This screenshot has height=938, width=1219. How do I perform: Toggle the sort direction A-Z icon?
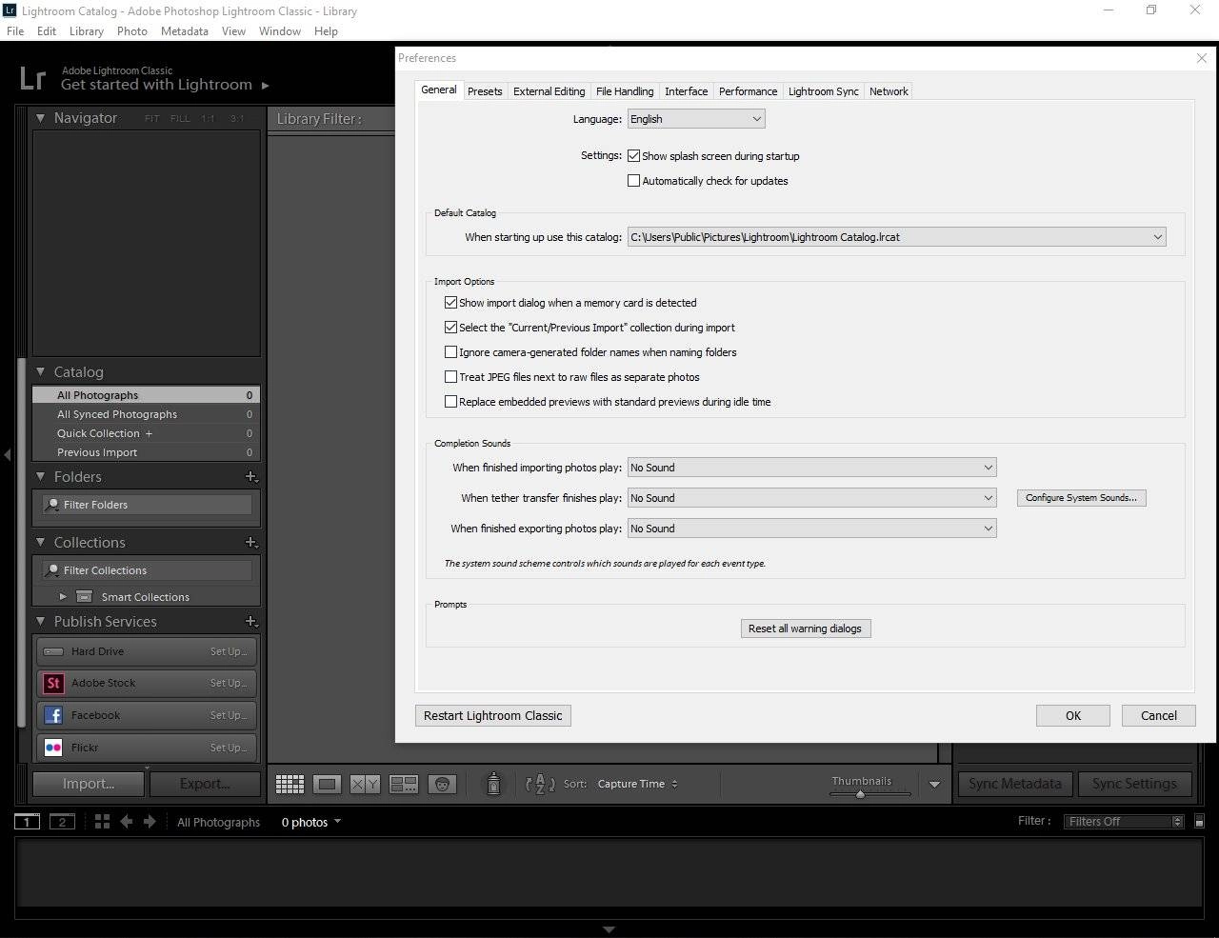(x=540, y=784)
